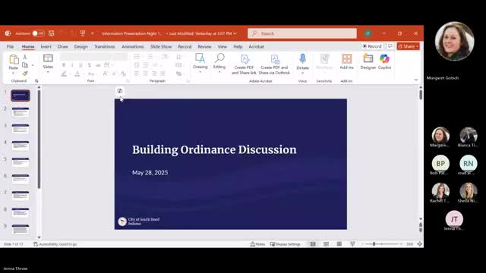Screen dimensions: 486x273
Task: Toggle Underline formatting
Action: [80, 65]
